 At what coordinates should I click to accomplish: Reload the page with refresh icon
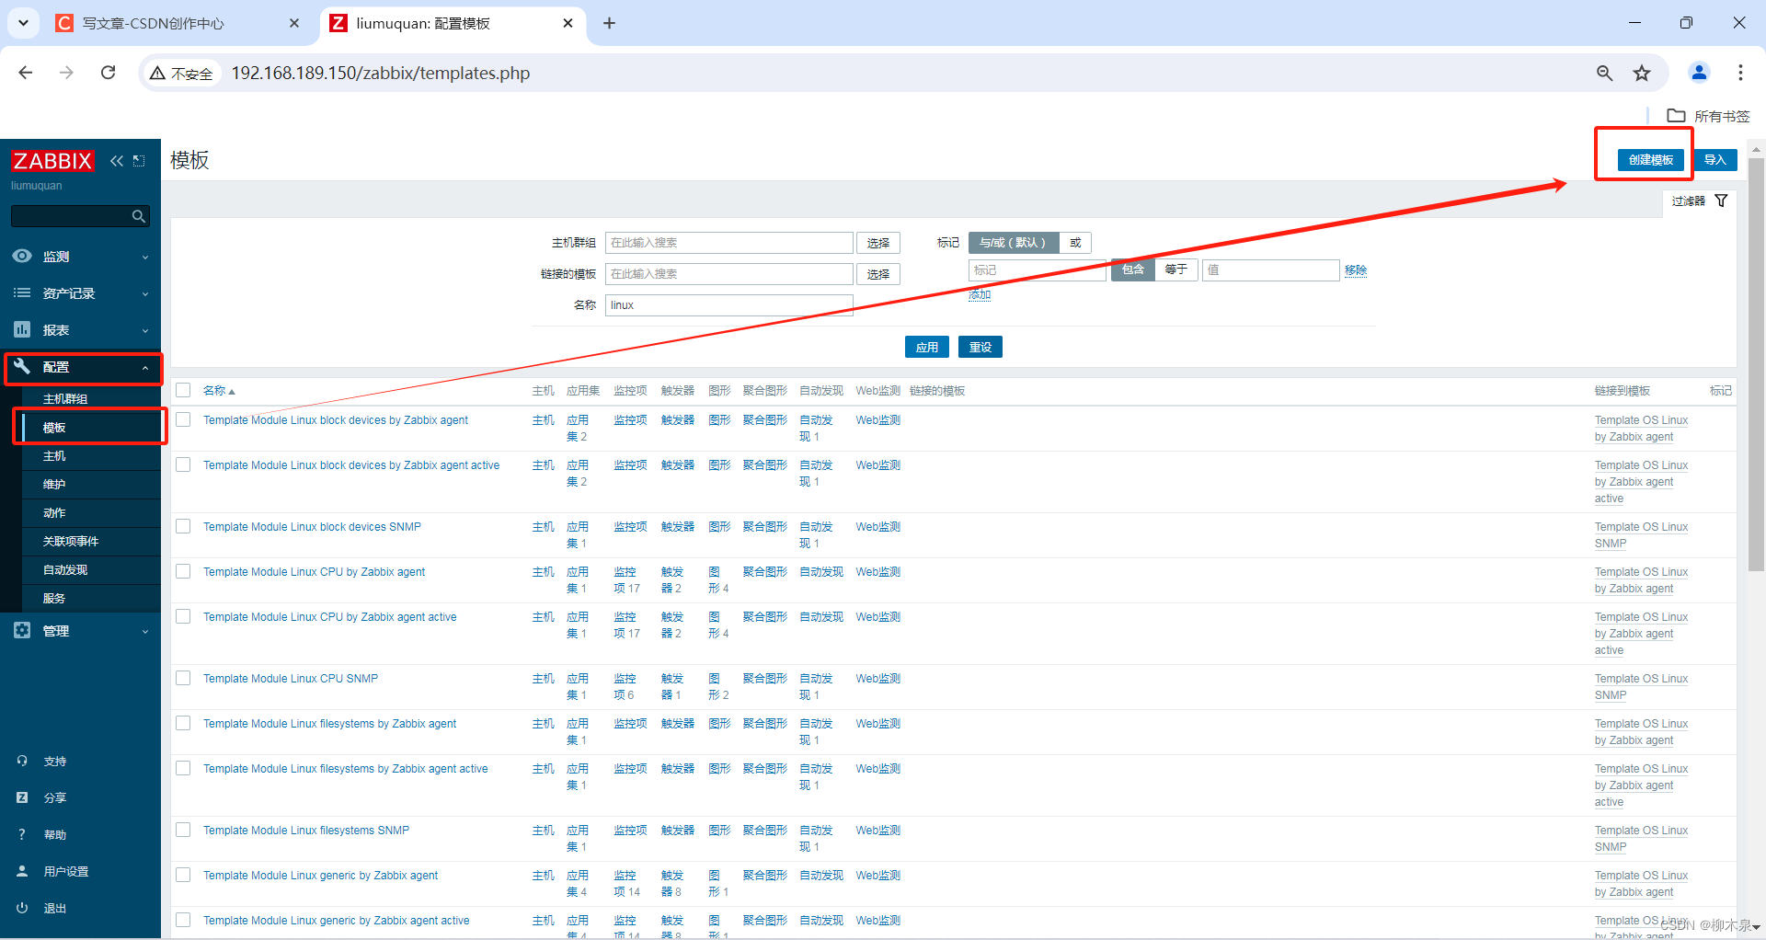click(x=109, y=73)
